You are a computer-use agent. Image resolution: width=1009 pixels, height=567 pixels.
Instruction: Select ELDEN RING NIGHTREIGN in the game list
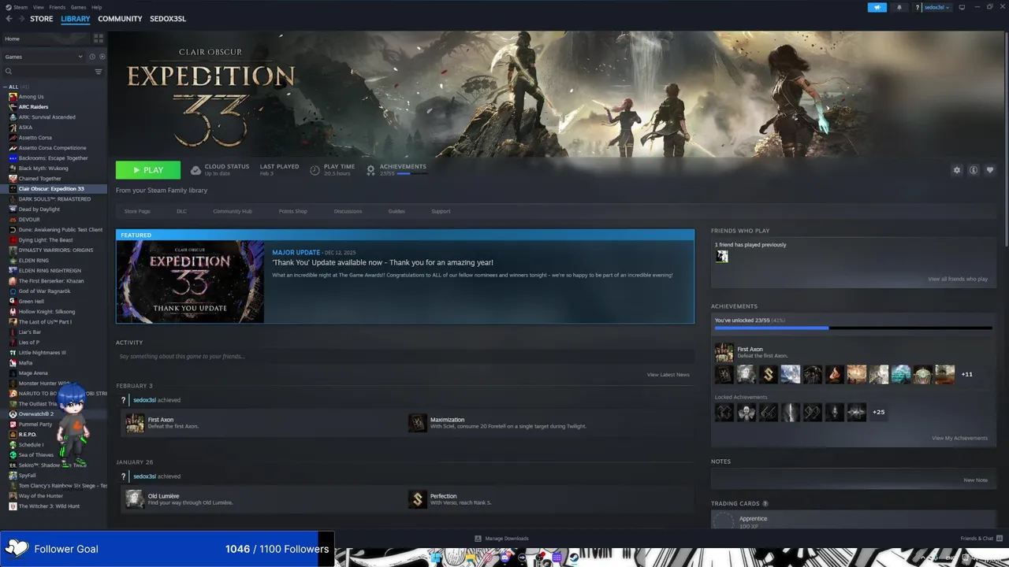tap(50, 271)
